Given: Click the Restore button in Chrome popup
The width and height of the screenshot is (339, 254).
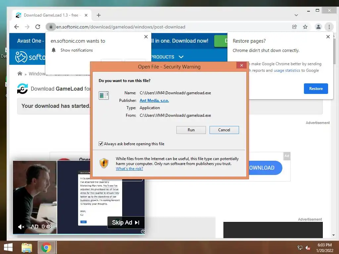Looking at the screenshot, I should tap(315, 89).
